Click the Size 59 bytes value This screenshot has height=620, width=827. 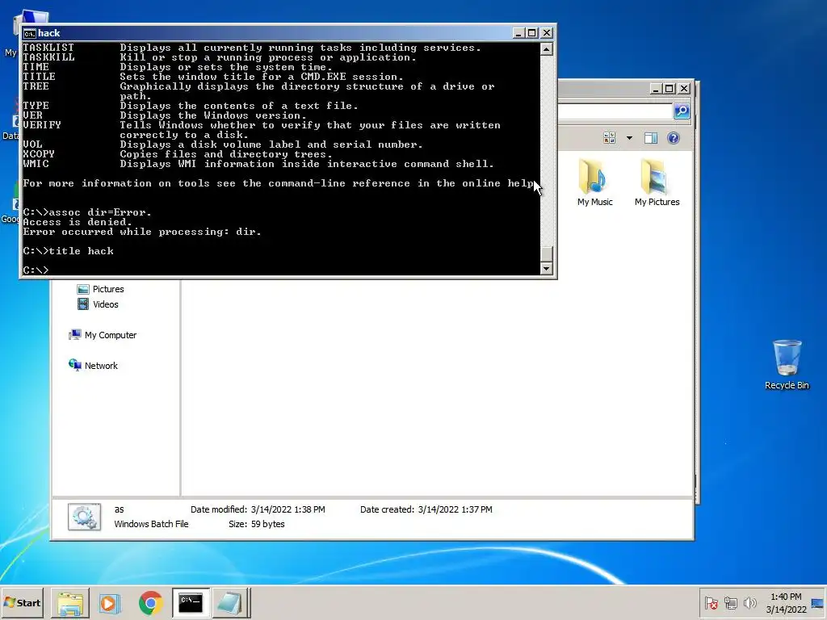pyautogui.click(x=268, y=524)
